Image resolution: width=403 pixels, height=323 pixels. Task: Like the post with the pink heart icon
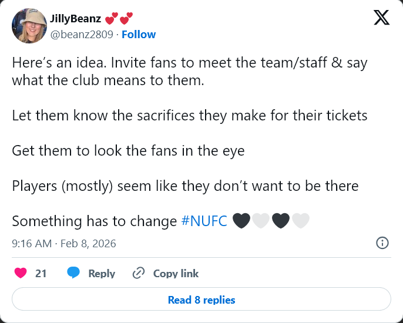pyautogui.click(x=21, y=273)
